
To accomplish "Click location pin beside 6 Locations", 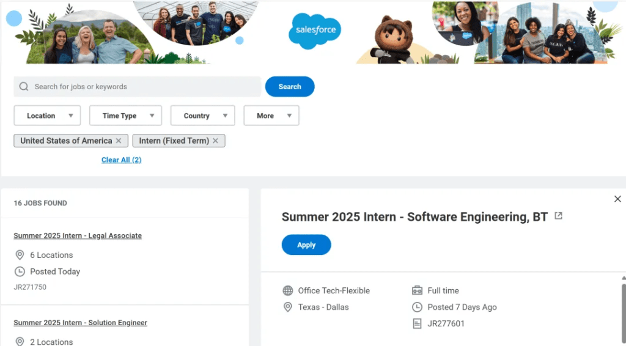I will pyautogui.click(x=19, y=255).
